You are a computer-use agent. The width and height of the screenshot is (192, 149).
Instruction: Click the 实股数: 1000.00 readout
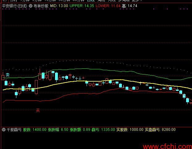[x=130, y=130]
